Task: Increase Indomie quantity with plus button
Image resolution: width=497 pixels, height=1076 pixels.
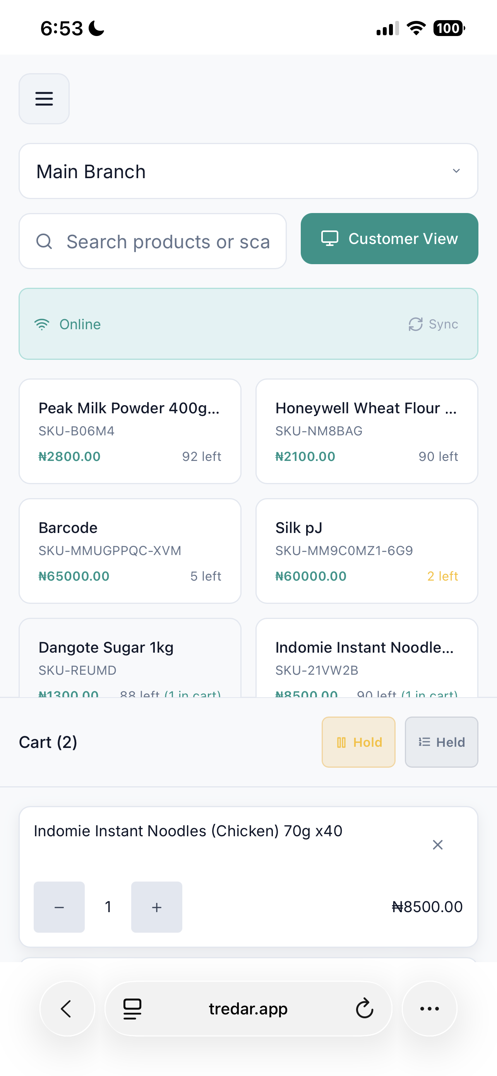Action: [156, 907]
